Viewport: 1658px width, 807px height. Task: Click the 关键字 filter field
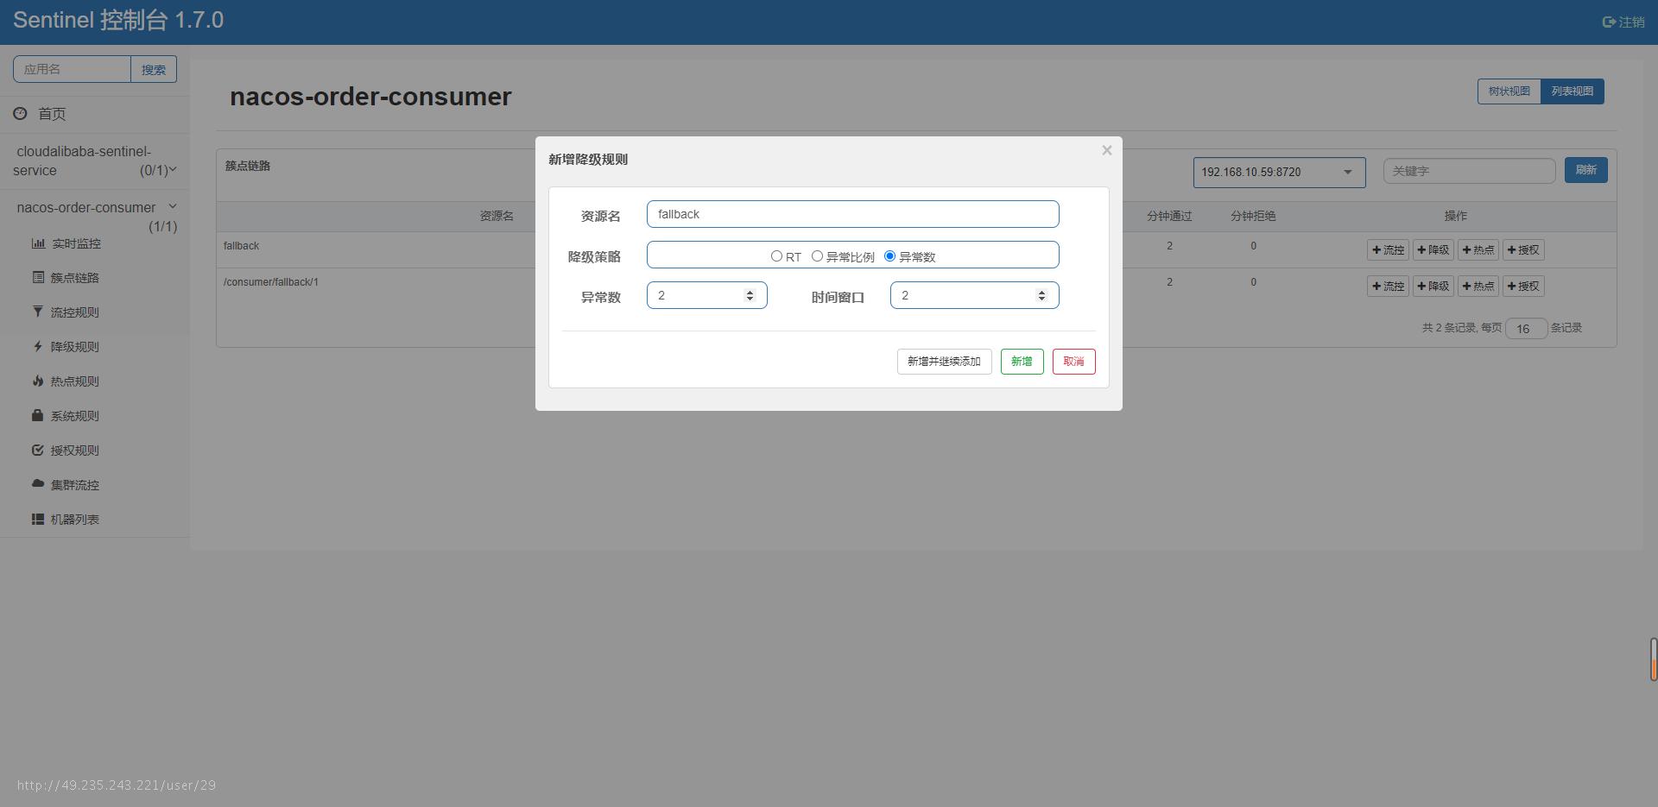[x=1469, y=171]
